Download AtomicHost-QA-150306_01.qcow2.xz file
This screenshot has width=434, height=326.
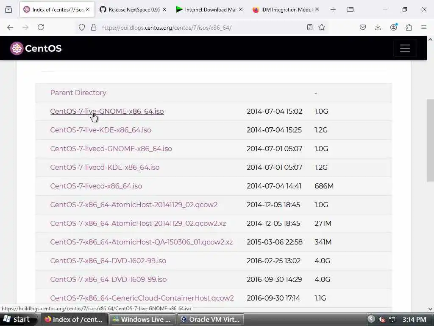141,242
